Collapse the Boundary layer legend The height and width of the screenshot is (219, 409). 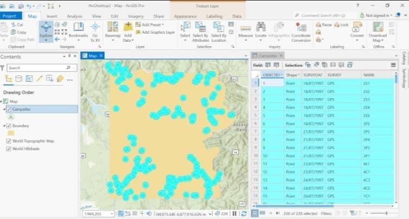[4, 126]
